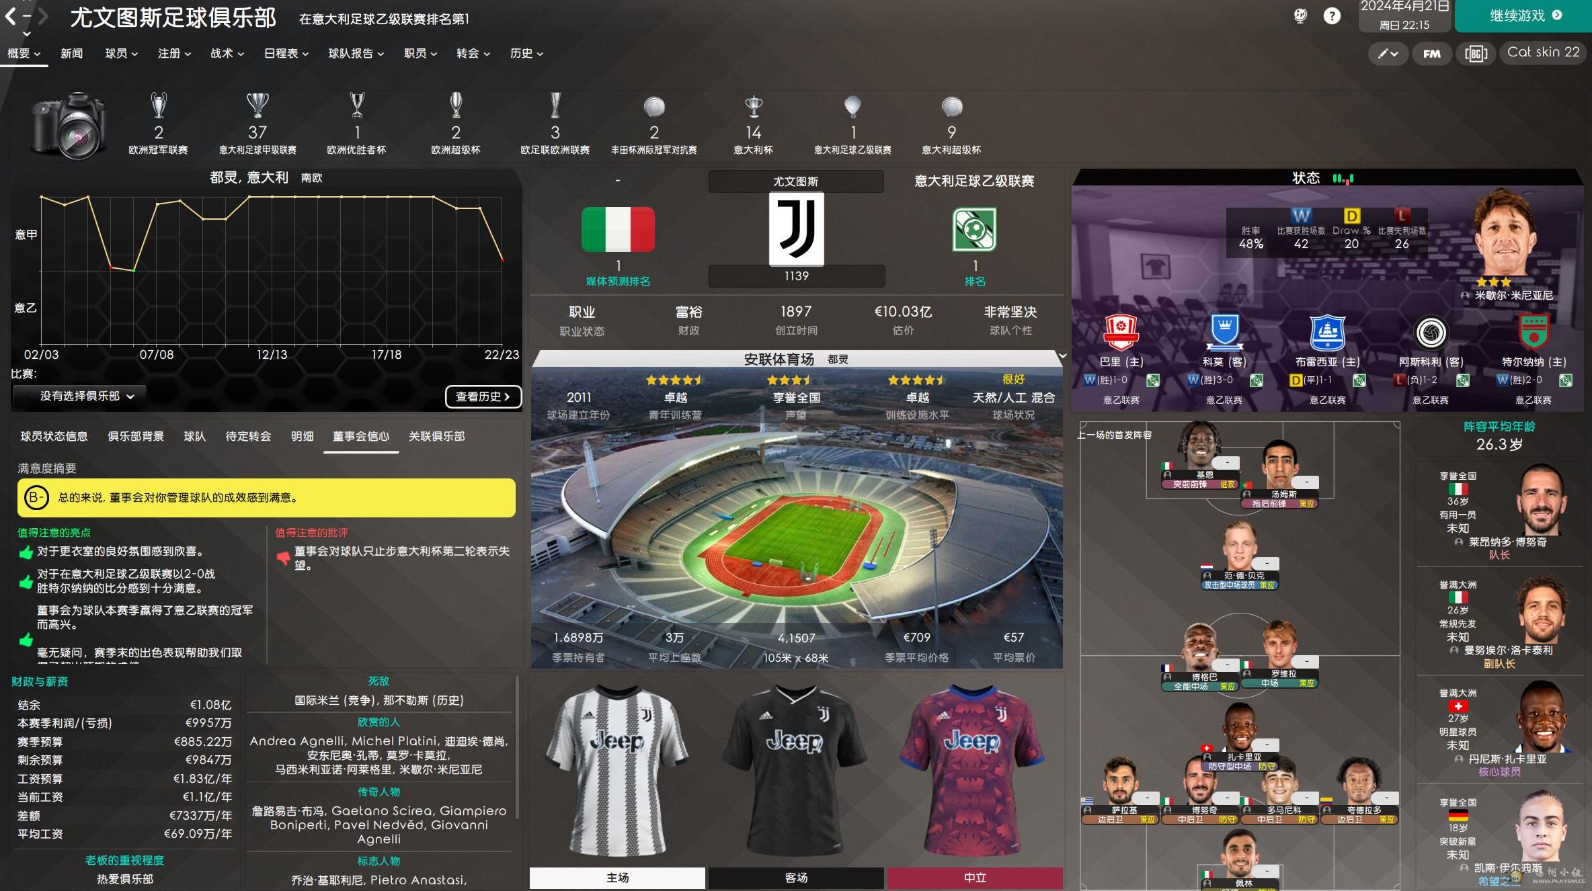The height and width of the screenshot is (891, 1592).
Task: Click the back navigation arrow
Action: tap(10, 16)
